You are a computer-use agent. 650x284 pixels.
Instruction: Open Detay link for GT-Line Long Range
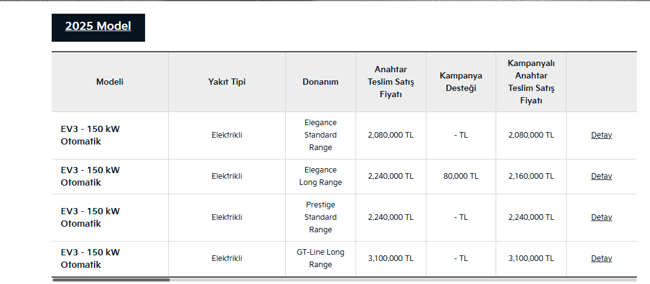(601, 258)
